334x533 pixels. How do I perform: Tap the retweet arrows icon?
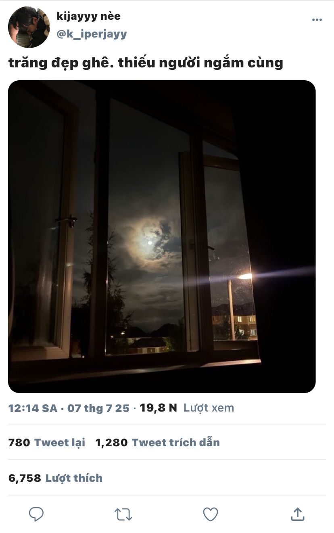pyautogui.click(x=123, y=514)
